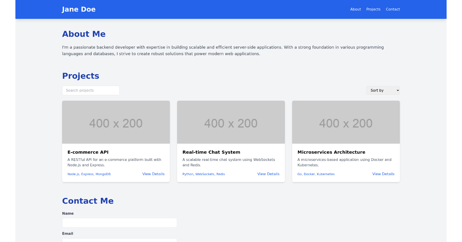
Task: Select the MongoDB technology tag
Action: point(102,174)
